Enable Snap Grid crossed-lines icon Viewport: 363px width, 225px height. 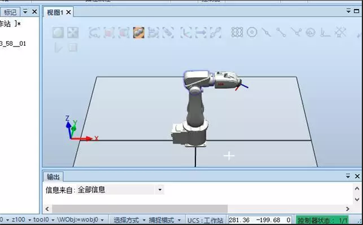340,33
